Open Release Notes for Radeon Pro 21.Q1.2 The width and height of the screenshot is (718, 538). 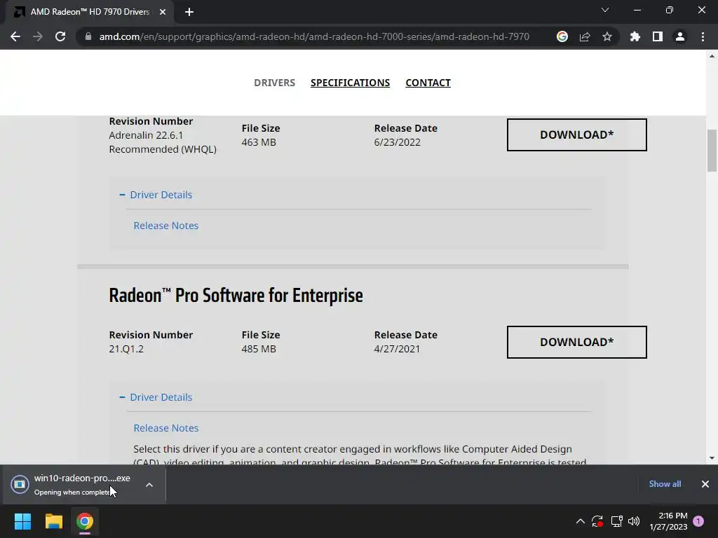165,428
